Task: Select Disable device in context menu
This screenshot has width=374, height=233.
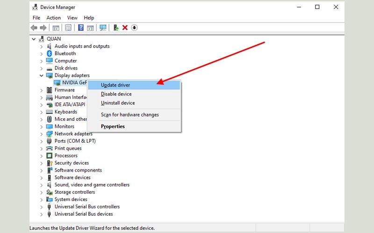Action: coord(116,94)
